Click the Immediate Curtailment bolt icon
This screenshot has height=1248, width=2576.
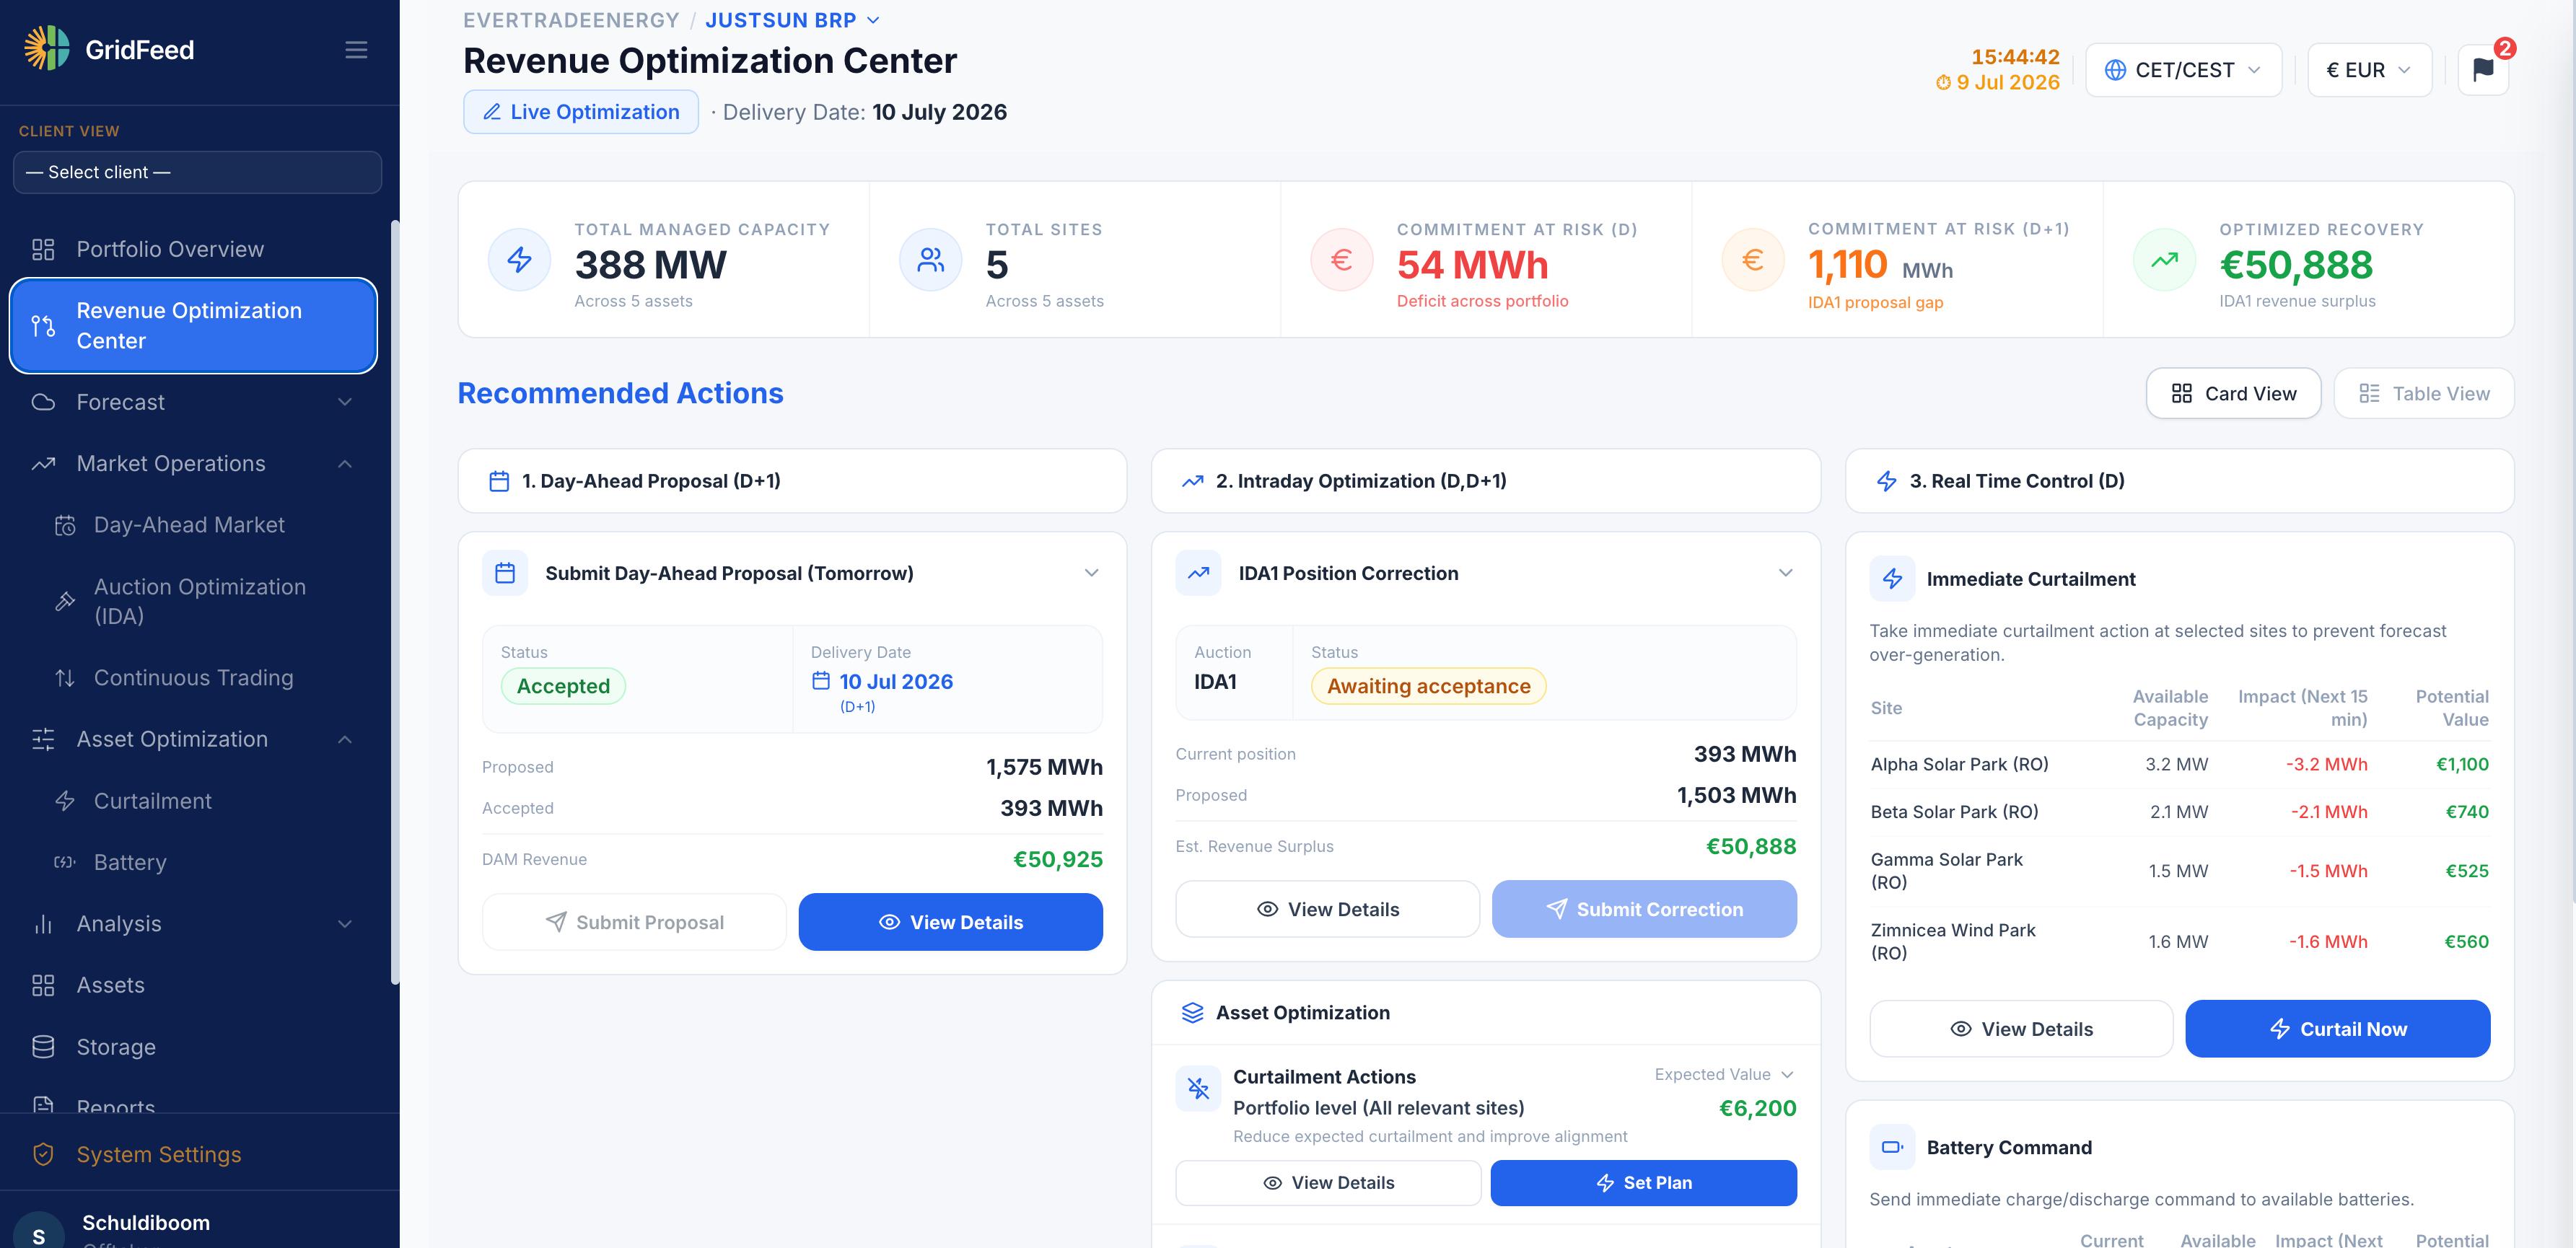pyautogui.click(x=1892, y=579)
